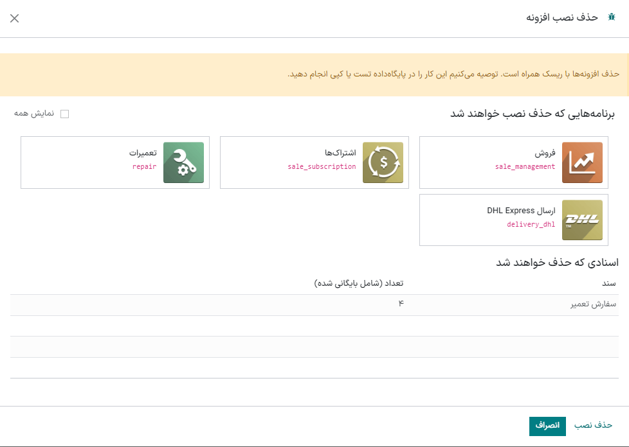The width and height of the screenshot is (629, 447).
Task: Click the count value ۴ in the table
Action: tap(401, 302)
